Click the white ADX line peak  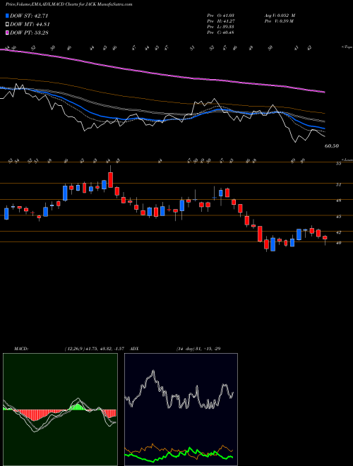153,371
